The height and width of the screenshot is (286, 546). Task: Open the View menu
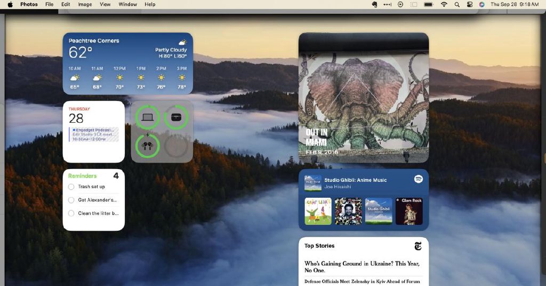pyautogui.click(x=105, y=4)
